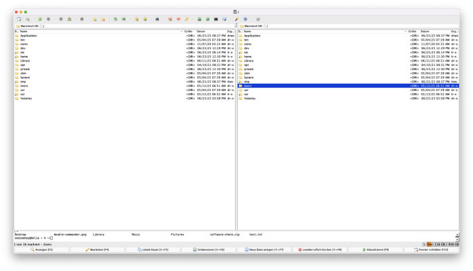
Task: Click the Mark group folder icon
Action: point(95,19)
